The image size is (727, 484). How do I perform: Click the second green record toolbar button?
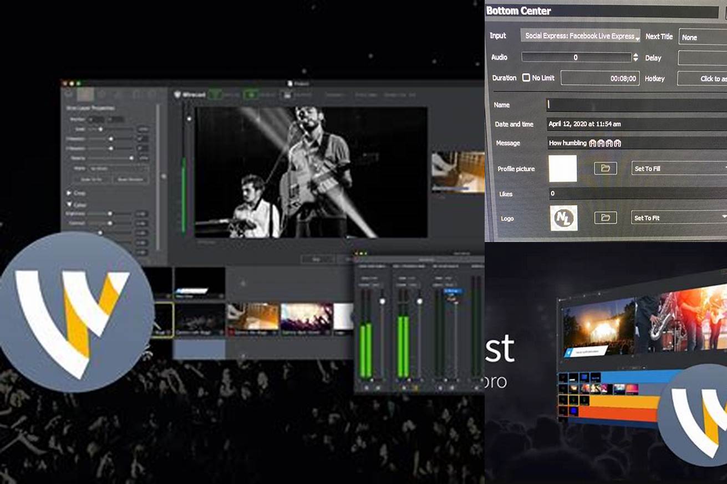point(251,95)
